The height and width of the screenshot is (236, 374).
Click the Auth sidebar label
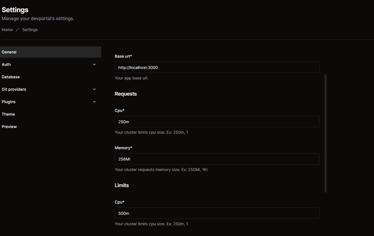(6, 64)
